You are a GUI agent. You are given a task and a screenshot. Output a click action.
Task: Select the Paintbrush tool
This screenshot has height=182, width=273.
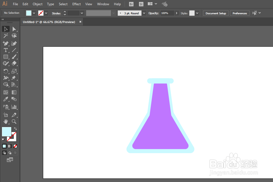click(x=14, y=57)
